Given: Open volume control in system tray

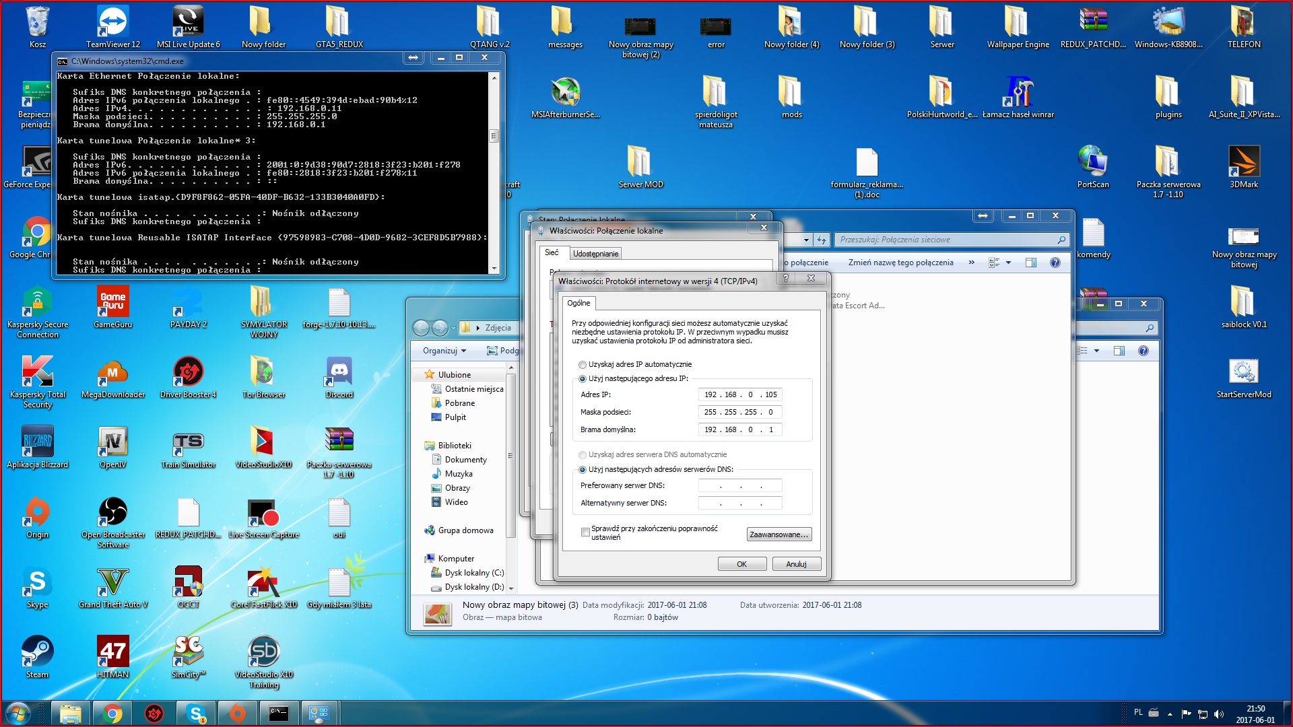Looking at the screenshot, I should pyautogui.click(x=1219, y=714).
